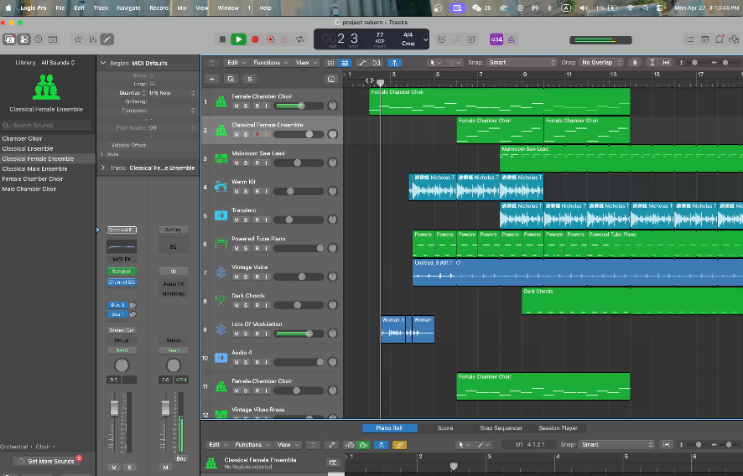Switch to the Session Player tab
The image size is (743, 476).
click(559, 427)
